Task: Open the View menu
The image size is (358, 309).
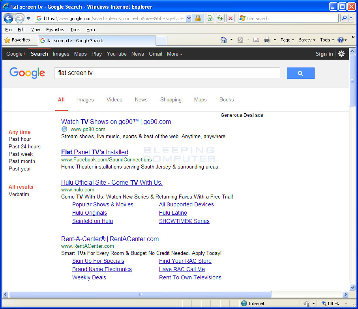Action: (x=36, y=30)
